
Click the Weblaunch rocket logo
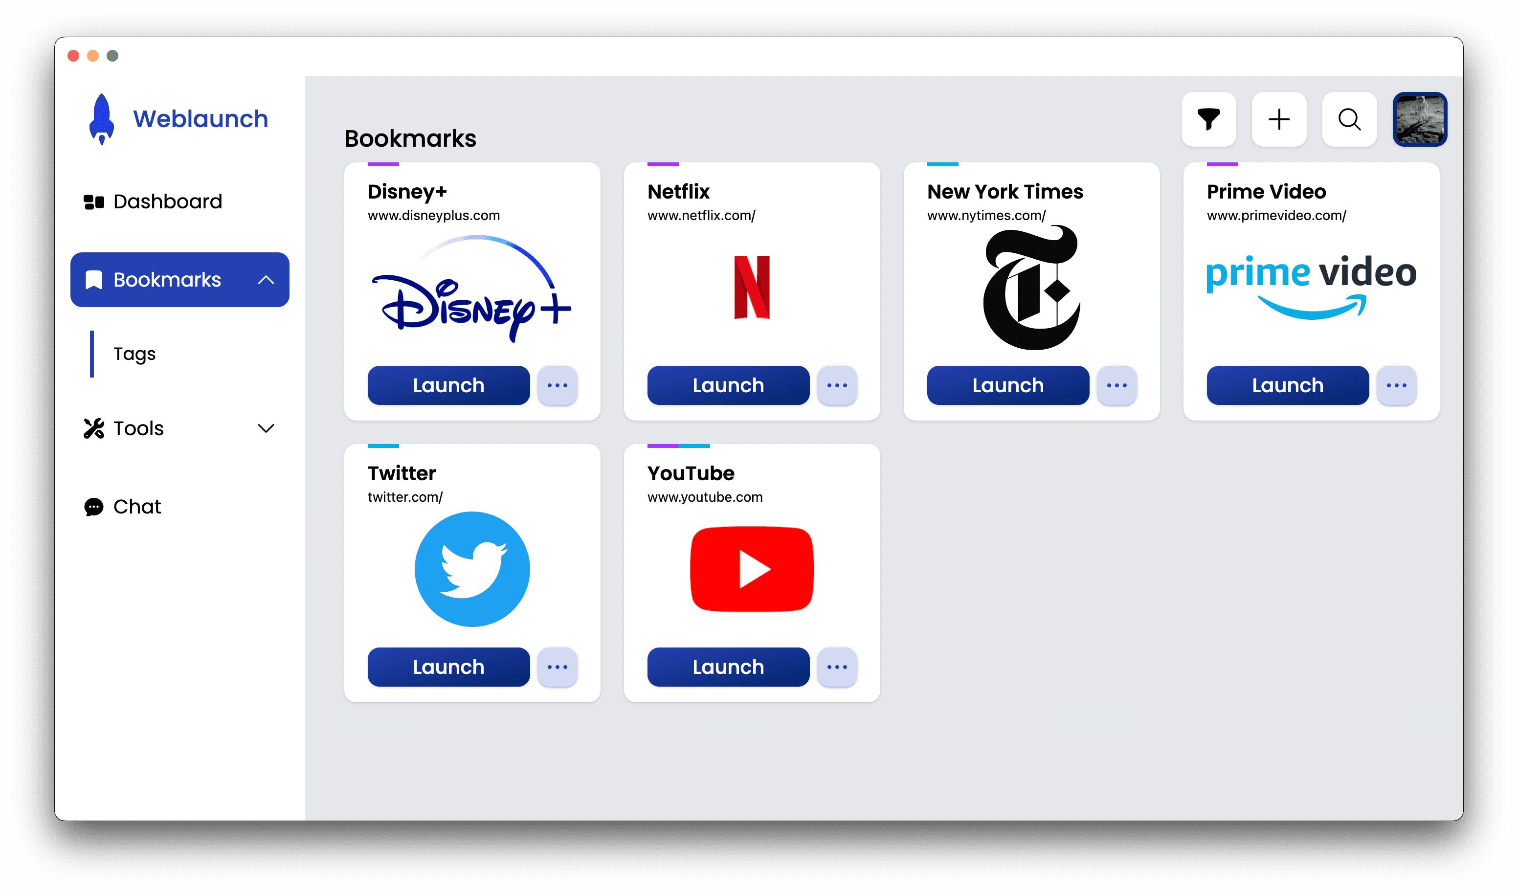pos(102,119)
